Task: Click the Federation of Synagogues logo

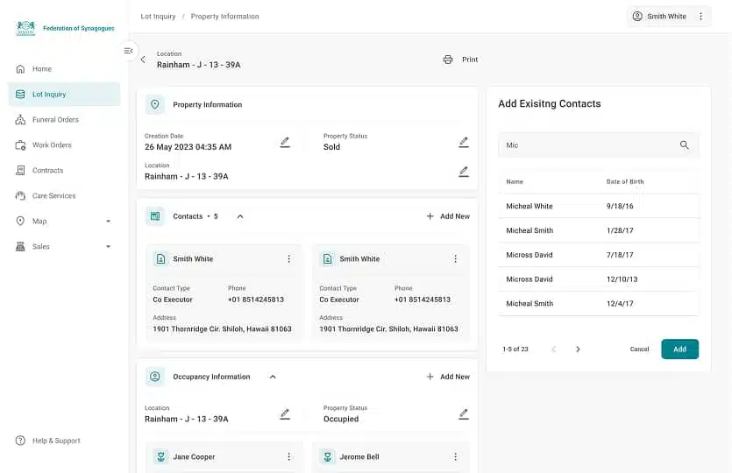Action: pyautogui.click(x=25, y=28)
